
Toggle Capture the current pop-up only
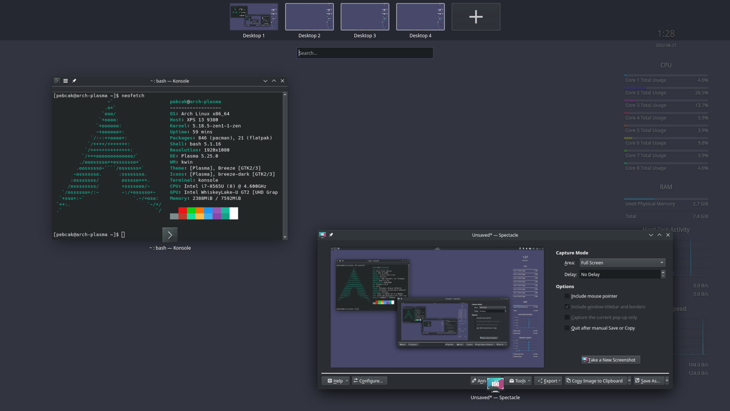[x=567, y=317]
